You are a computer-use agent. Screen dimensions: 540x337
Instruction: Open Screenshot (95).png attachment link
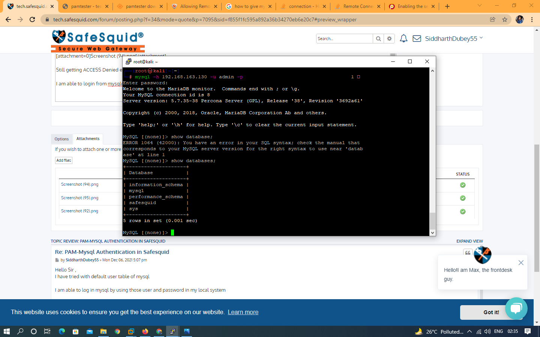coord(79,198)
